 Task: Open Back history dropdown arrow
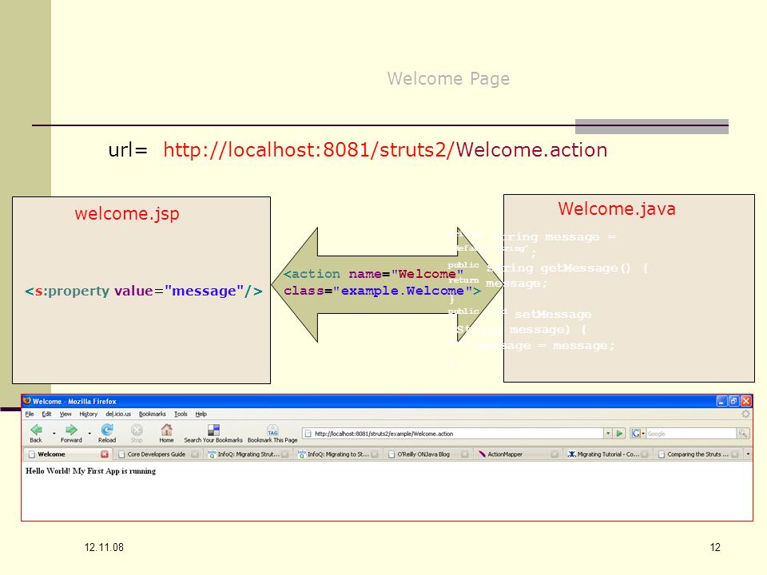click(x=54, y=433)
